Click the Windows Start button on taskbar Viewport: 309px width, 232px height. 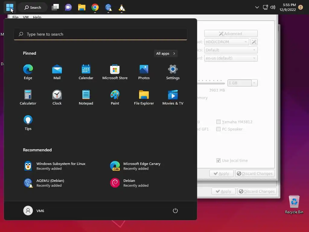[10, 8]
